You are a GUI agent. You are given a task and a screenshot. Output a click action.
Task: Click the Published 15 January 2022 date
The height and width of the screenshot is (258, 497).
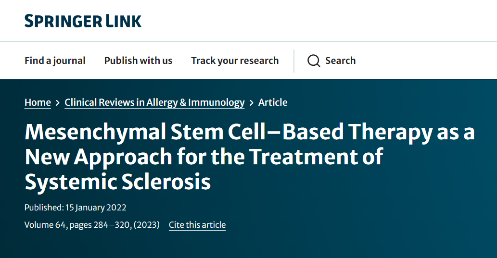click(x=76, y=208)
